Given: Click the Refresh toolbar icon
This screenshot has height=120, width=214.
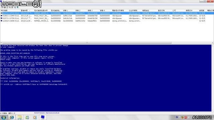Looking at the screenshot, I should coord(7,7).
